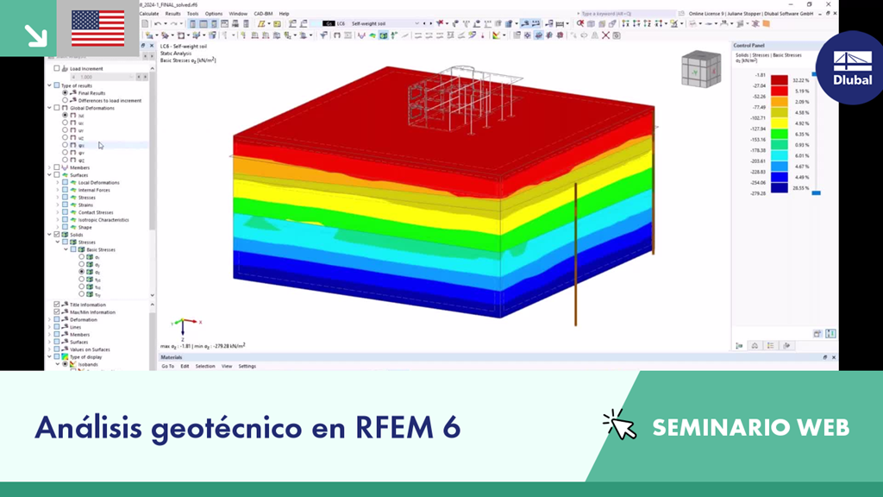Click the Materials panel close X
The image size is (883, 497).
coord(834,357)
